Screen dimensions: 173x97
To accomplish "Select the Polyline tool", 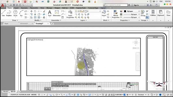I will (9, 13).
